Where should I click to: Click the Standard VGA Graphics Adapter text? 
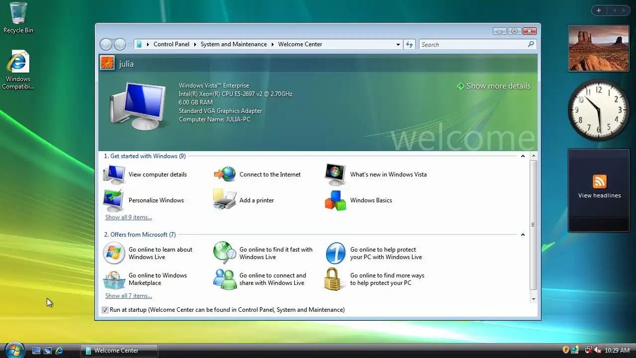[221, 111]
